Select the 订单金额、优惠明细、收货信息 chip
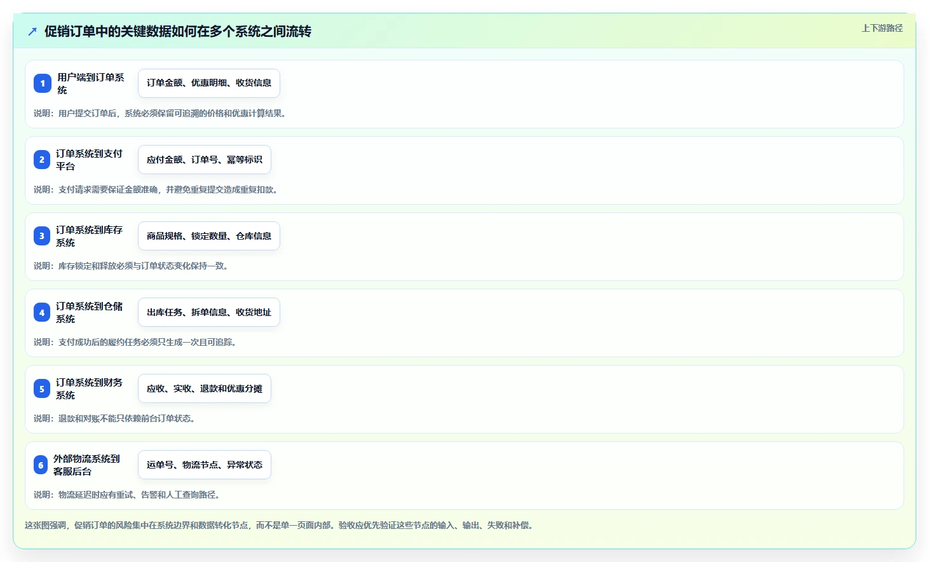This screenshot has width=929, height=562. pyautogui.click(x=209, y=83)
